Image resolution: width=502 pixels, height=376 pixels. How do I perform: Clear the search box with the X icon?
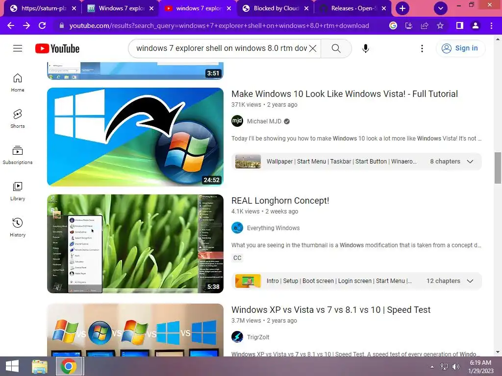[x=313, y=48]
